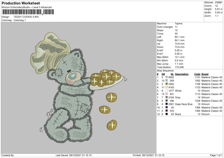Select the Created By label
This screenshot has width=224, height=158.
[8, 155]
